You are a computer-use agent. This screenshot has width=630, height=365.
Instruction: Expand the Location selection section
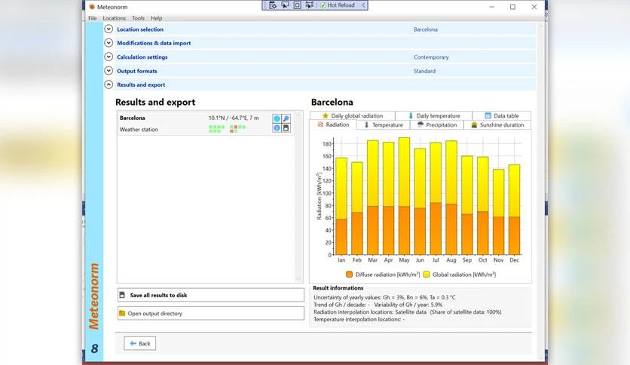[109, 29]
